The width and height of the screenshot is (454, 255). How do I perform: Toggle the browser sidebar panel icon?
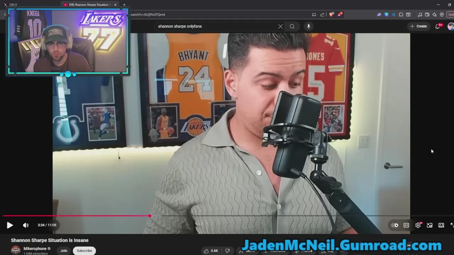coord(408,15)
